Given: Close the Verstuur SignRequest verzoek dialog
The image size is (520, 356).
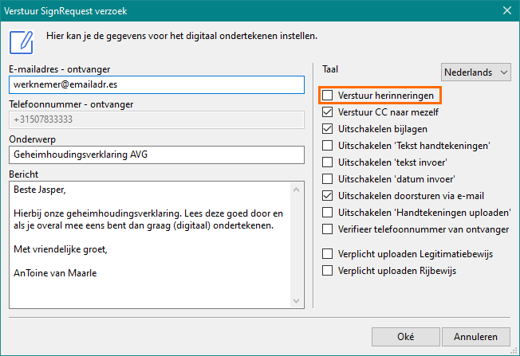Looking at the screenshot, I should pos(507,10).
